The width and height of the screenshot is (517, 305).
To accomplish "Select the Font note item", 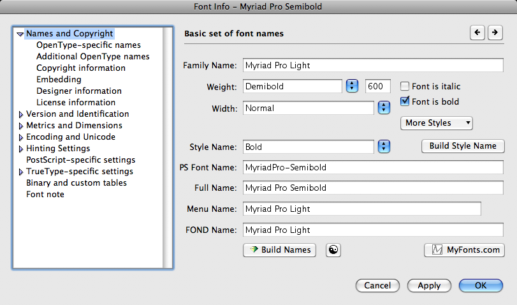I will click(45, 195).
